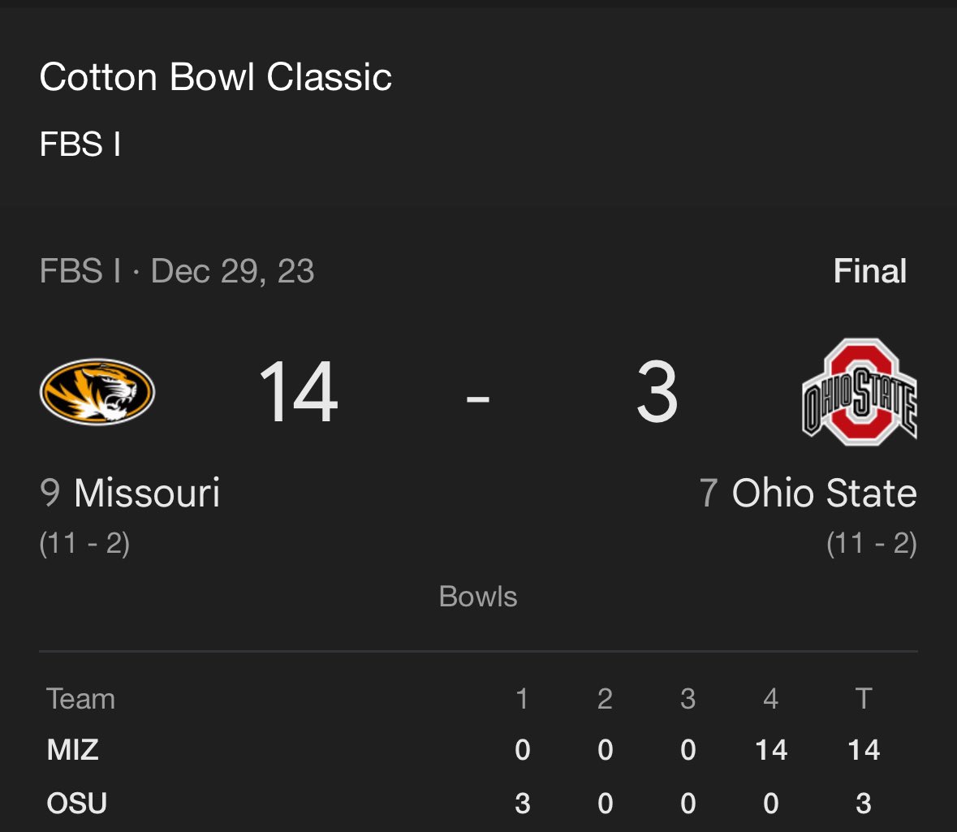Select the Ohio State team name

click(824, 493)
